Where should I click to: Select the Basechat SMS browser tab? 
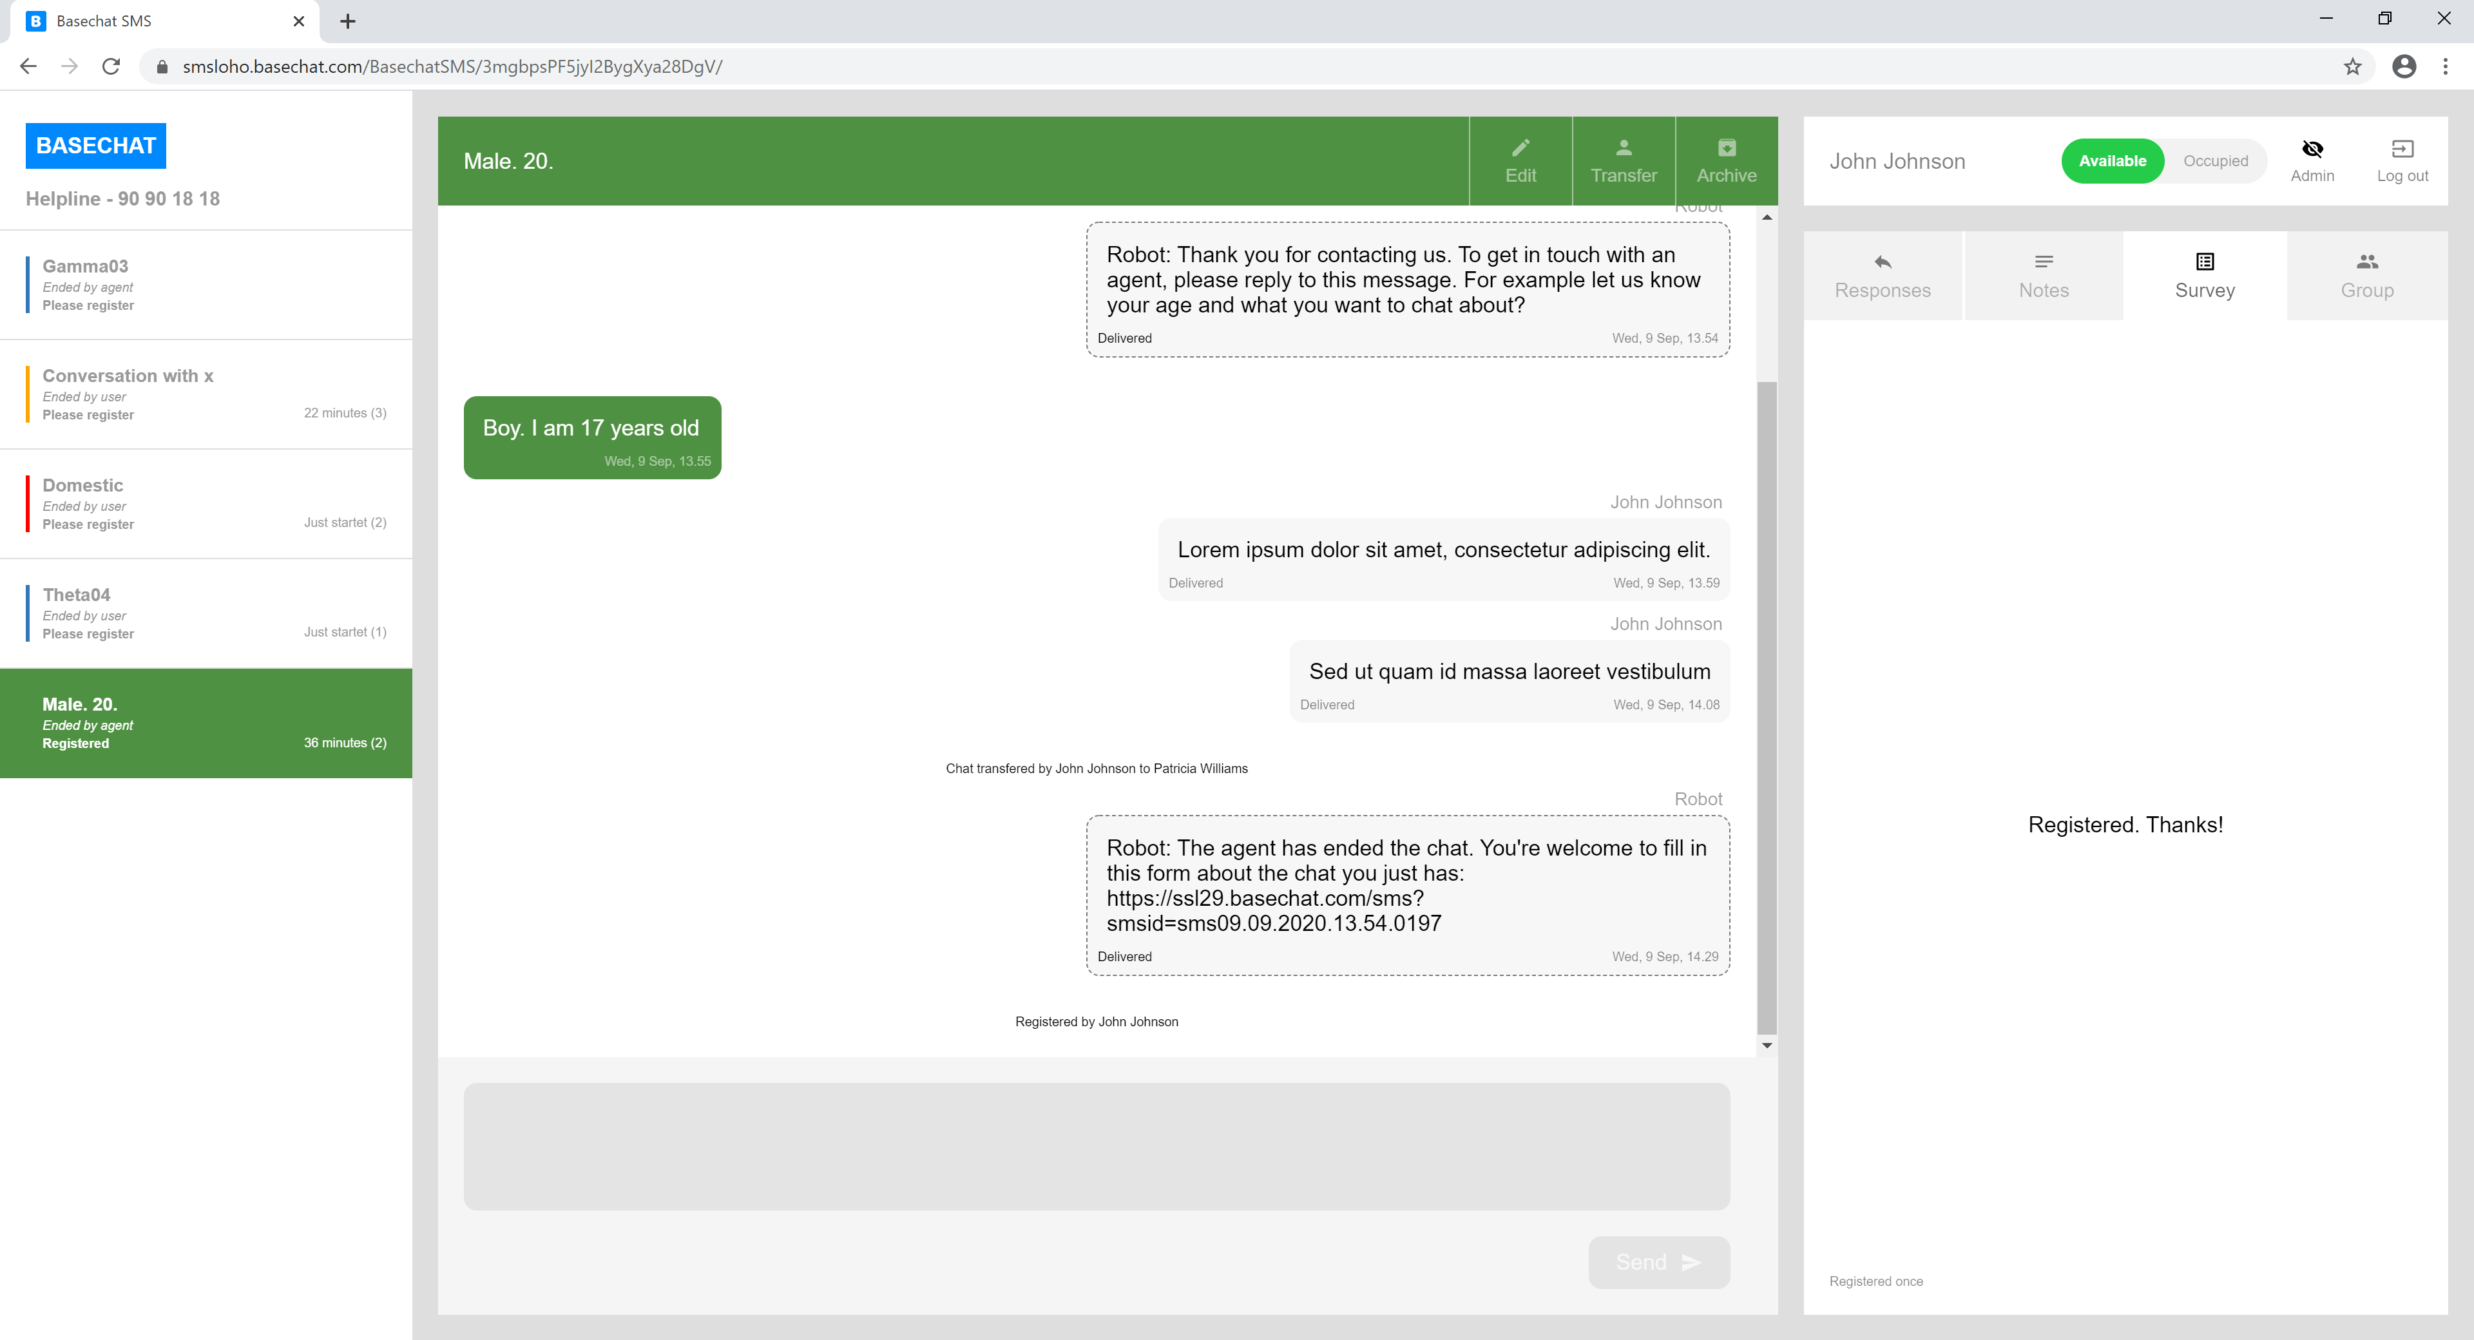point(144,20)
